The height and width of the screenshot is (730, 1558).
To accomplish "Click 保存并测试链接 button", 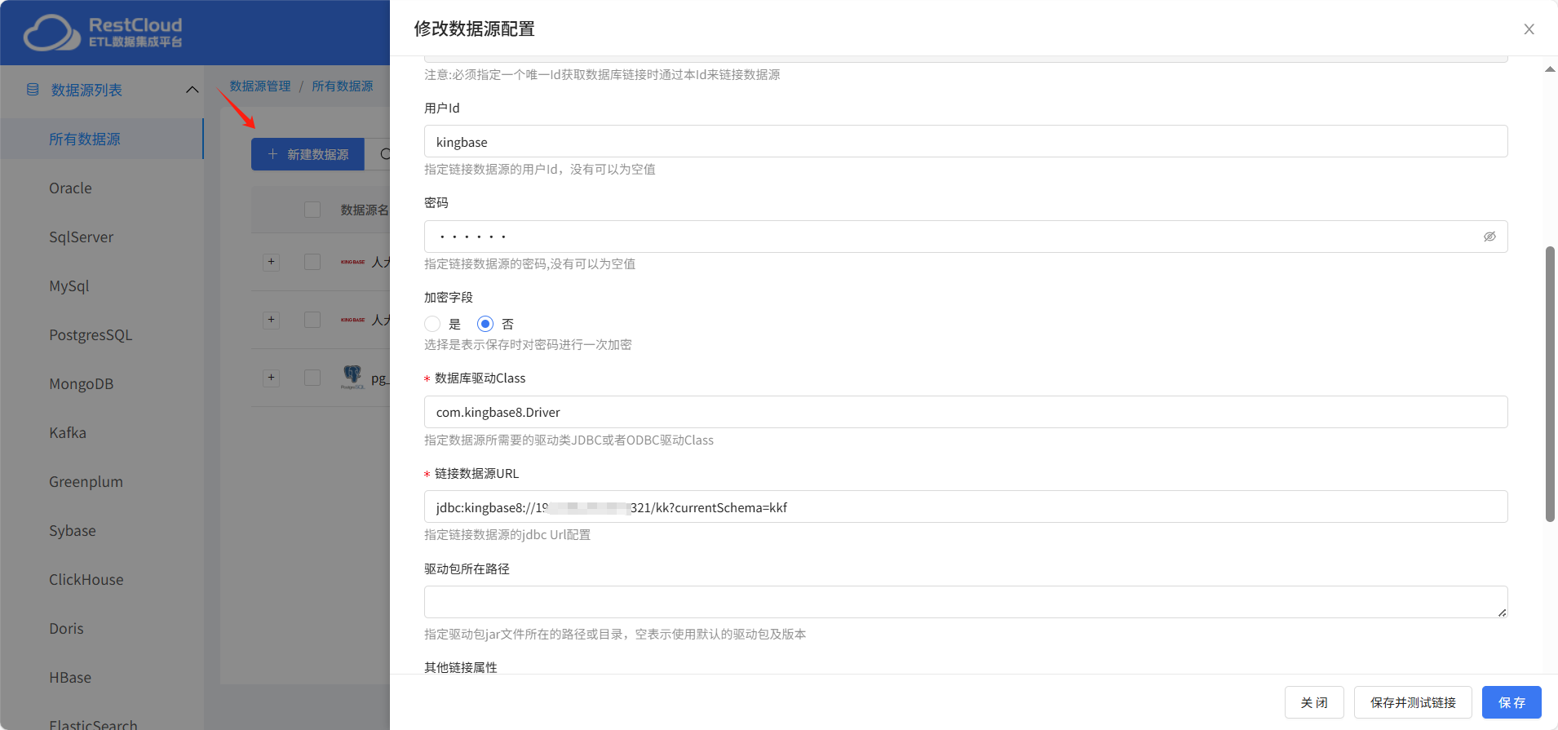I will [1413, 702].
